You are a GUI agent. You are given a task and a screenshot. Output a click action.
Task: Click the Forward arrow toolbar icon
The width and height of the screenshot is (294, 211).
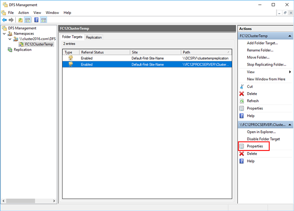pos(11,20)
